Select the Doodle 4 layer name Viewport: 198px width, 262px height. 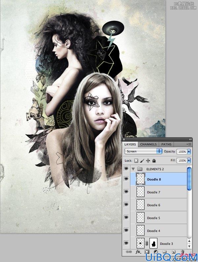pyautogui.click(x=153, y=231)
